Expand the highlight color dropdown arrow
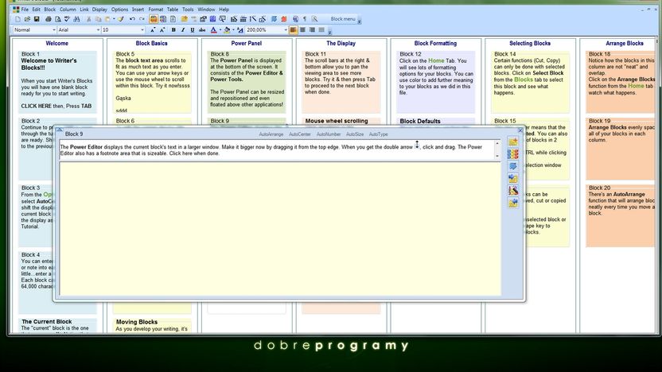 click(233, 30)
